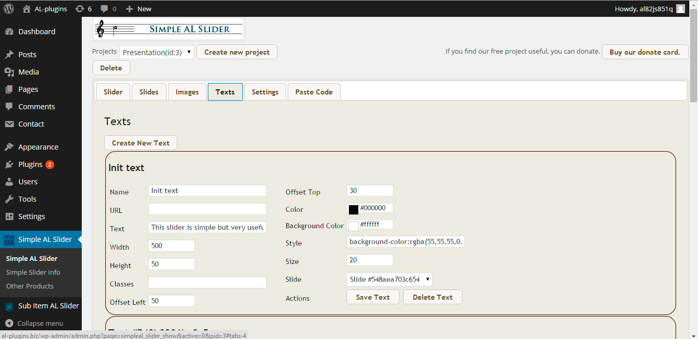
Task: Click the empty URL input field
Action: tap(207, 209)
